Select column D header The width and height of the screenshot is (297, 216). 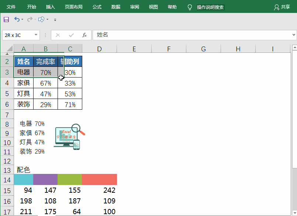click(x=100, y=49)
